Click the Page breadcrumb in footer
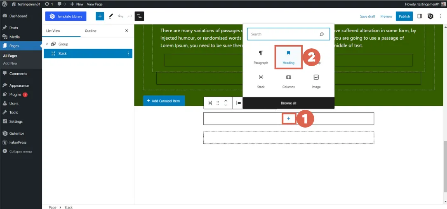Screen dimensions: 447x209 pos(52,207)
